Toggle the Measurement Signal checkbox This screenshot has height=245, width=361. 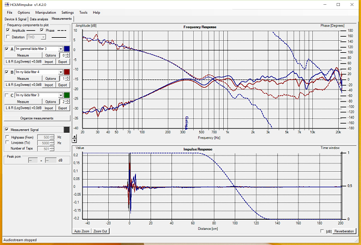pyautogui.click(x=7, y=130)
